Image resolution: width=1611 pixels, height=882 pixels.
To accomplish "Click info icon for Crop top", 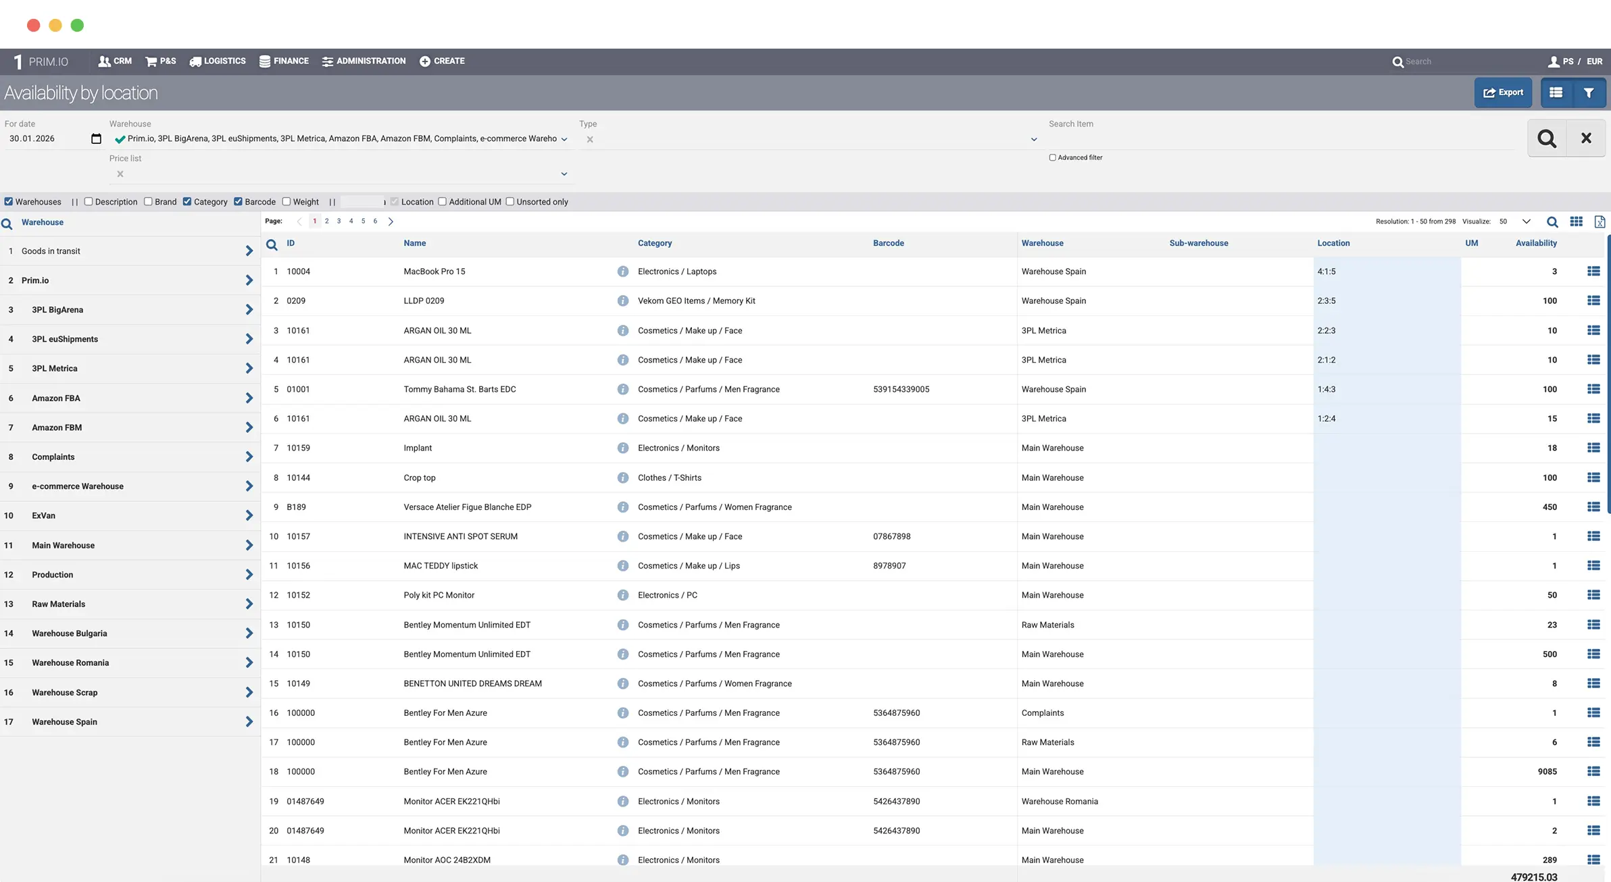I will [x=622, y=477].
